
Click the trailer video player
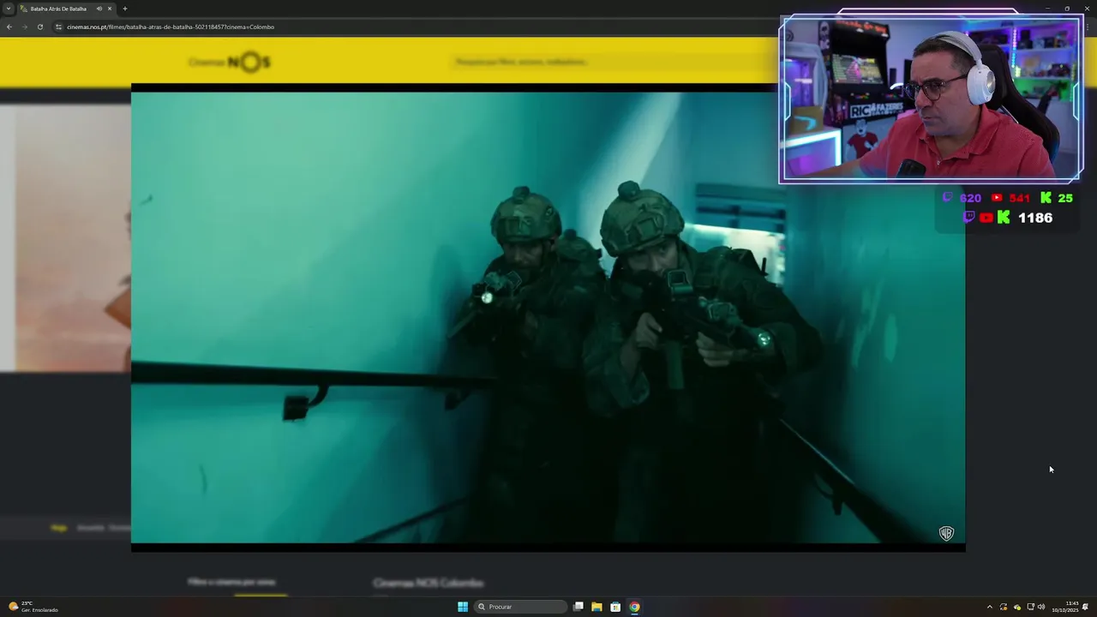548,317
